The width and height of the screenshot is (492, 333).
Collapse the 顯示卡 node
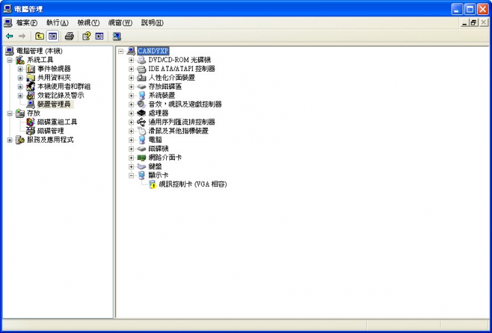coord(131,176)
